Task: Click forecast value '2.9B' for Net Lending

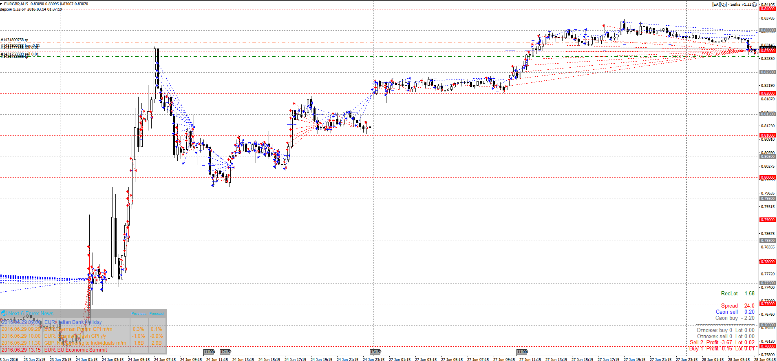Action: point(157,343)
